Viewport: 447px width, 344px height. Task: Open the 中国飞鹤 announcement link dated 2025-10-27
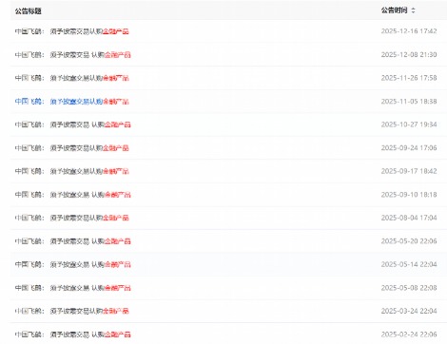(x=73, y=124)
